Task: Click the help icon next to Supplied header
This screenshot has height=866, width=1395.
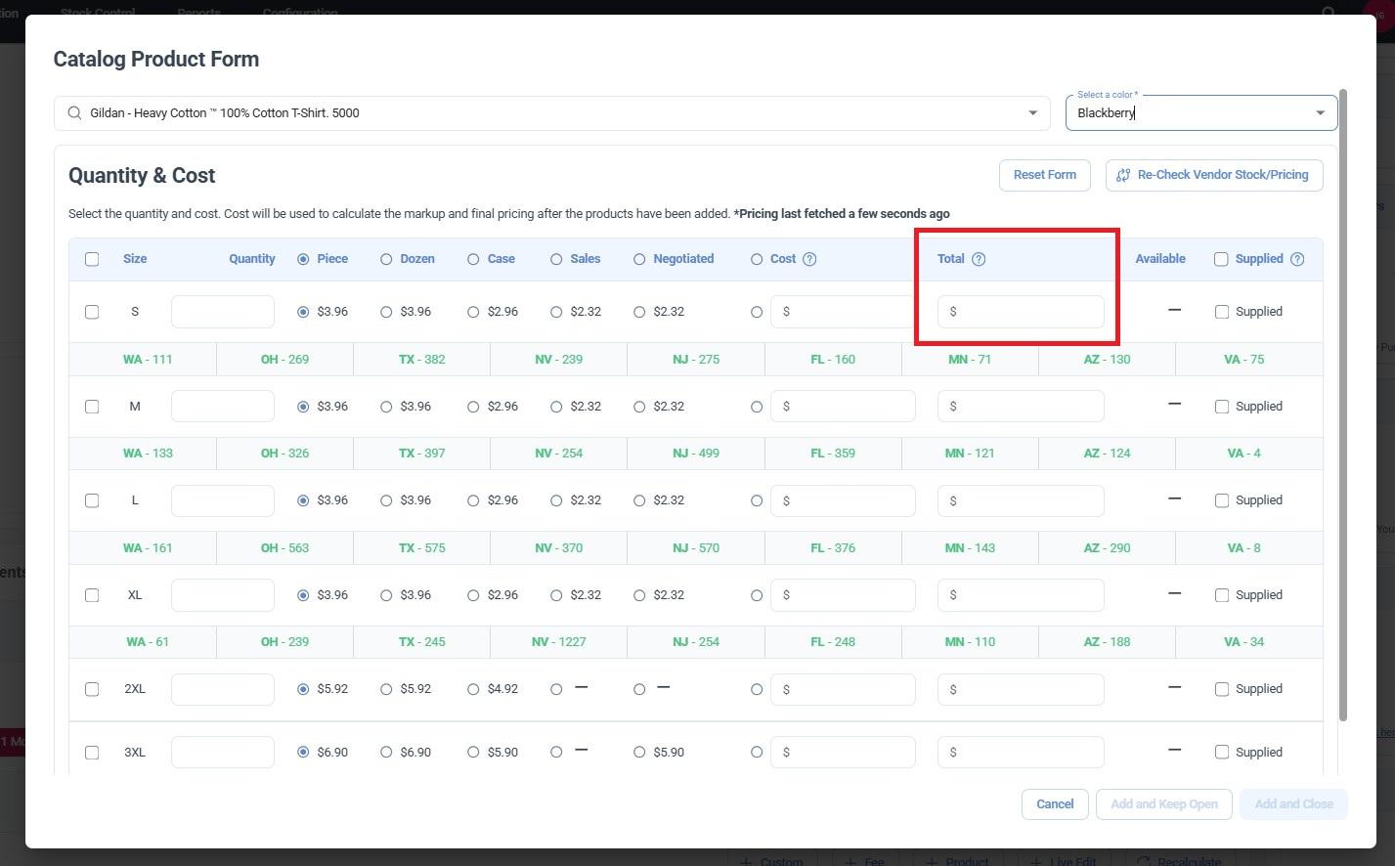Action: (x=1297, y=259)
